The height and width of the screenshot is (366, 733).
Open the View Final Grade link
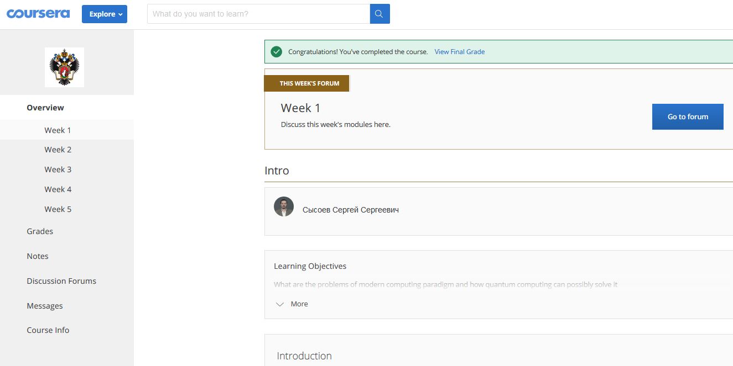pos(459,52)
